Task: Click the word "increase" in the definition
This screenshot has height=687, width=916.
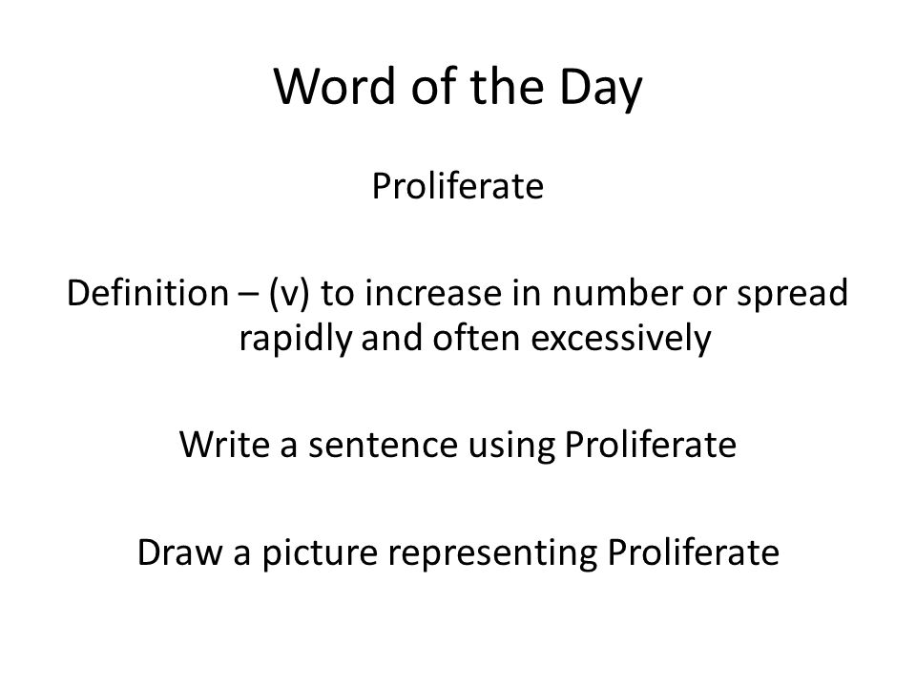Action: 433,293
